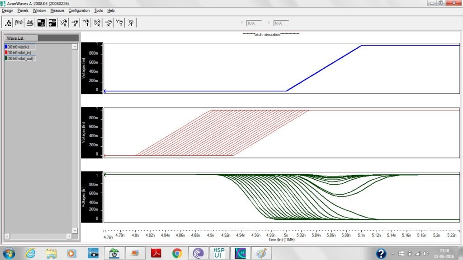Click the green v(lat_out) color swatch
The width and height of the screenshot is (463, 260).
(x=5, y=58)
